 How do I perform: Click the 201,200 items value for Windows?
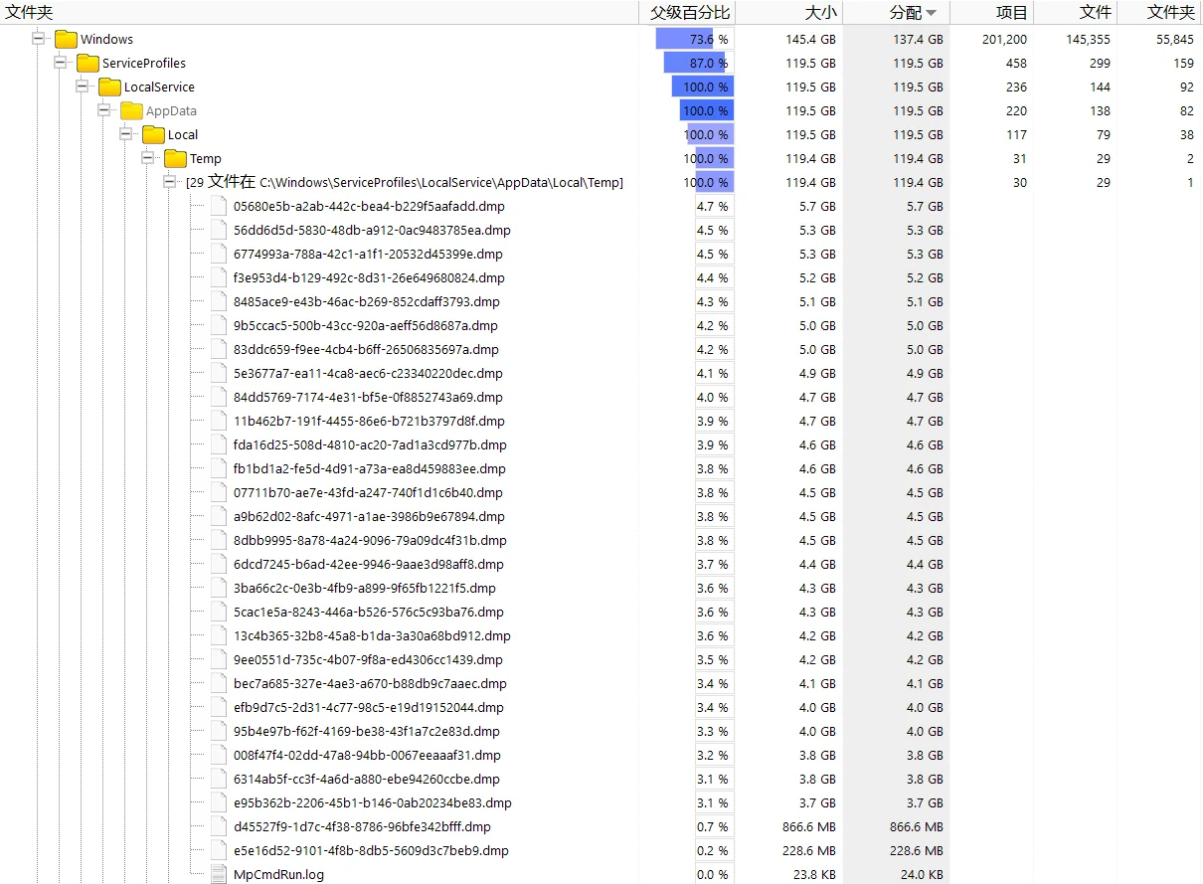coord(1003,39)
